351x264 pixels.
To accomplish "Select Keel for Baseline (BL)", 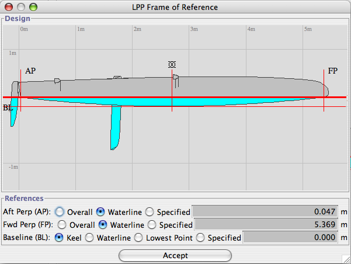I will (x=59, y=238).
